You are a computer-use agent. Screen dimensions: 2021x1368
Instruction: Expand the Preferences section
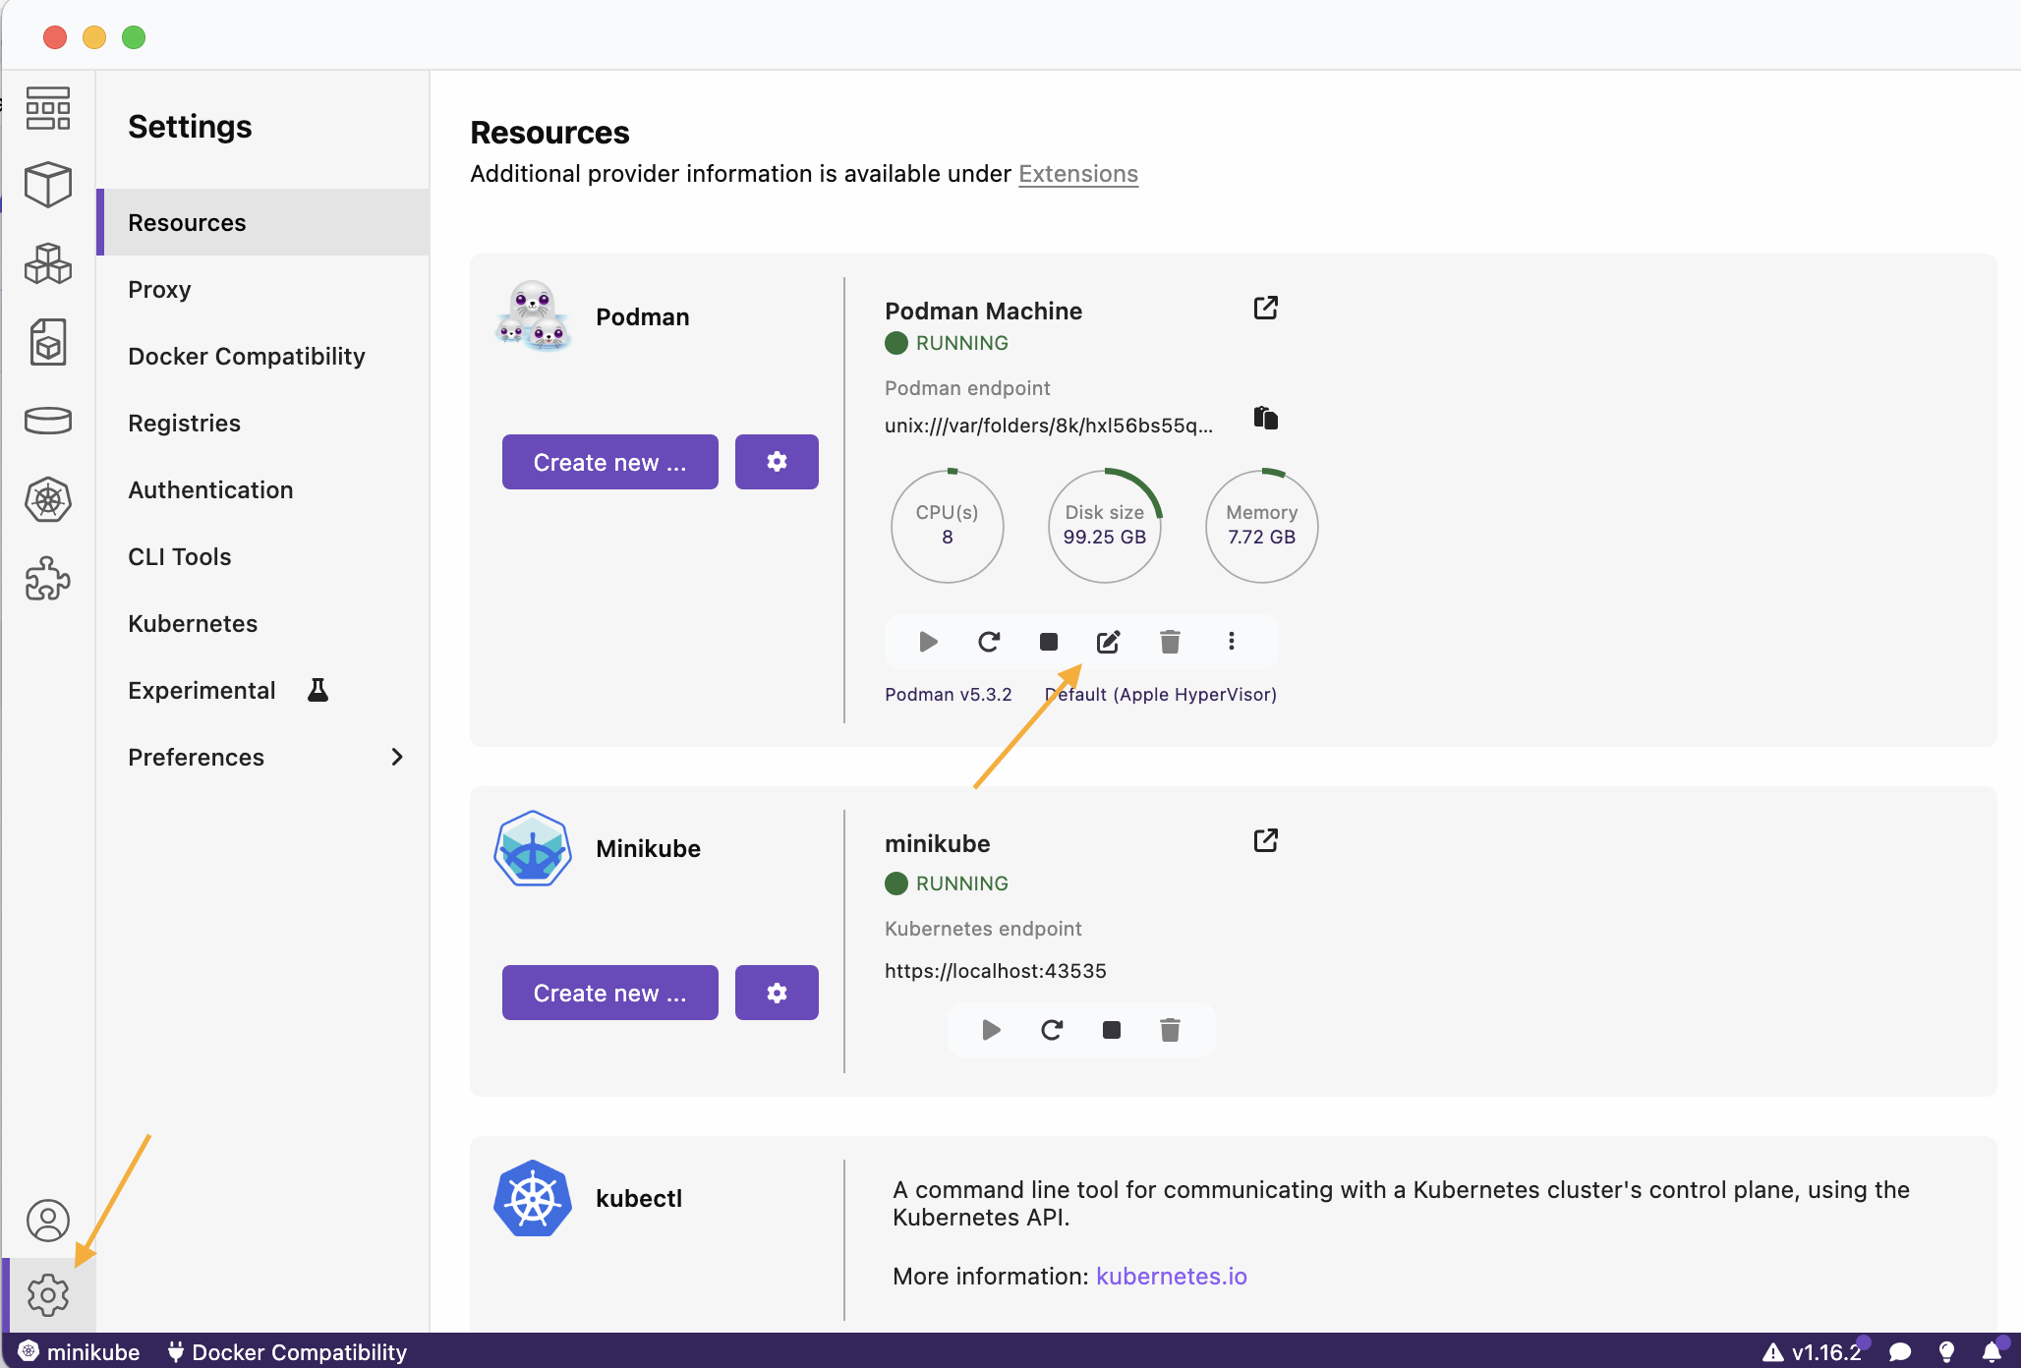click(265, 757)
